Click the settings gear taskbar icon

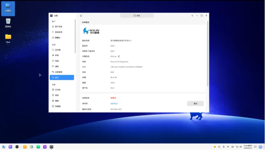coord(52,147)
